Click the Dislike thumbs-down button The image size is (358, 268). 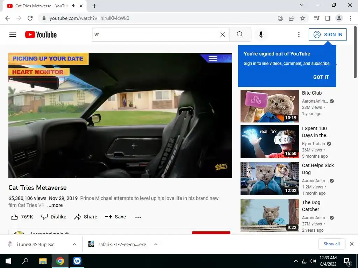[53, 217]
